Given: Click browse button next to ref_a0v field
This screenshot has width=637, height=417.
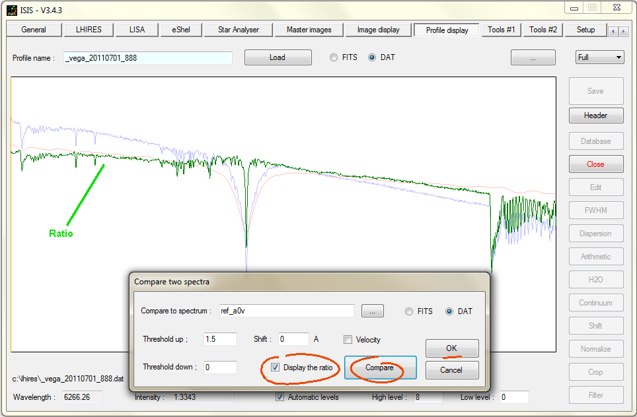Looking at the screenshot, I should coord(372,311).
